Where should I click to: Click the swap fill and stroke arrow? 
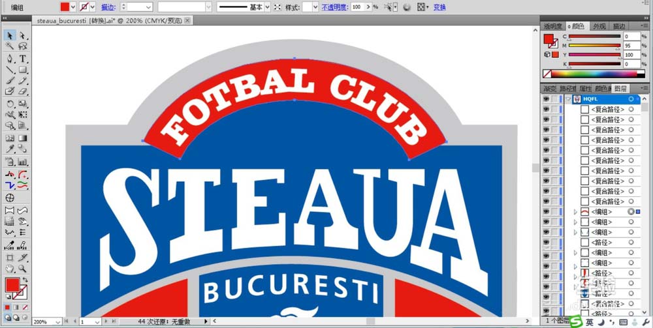click(x=25, y=280)
